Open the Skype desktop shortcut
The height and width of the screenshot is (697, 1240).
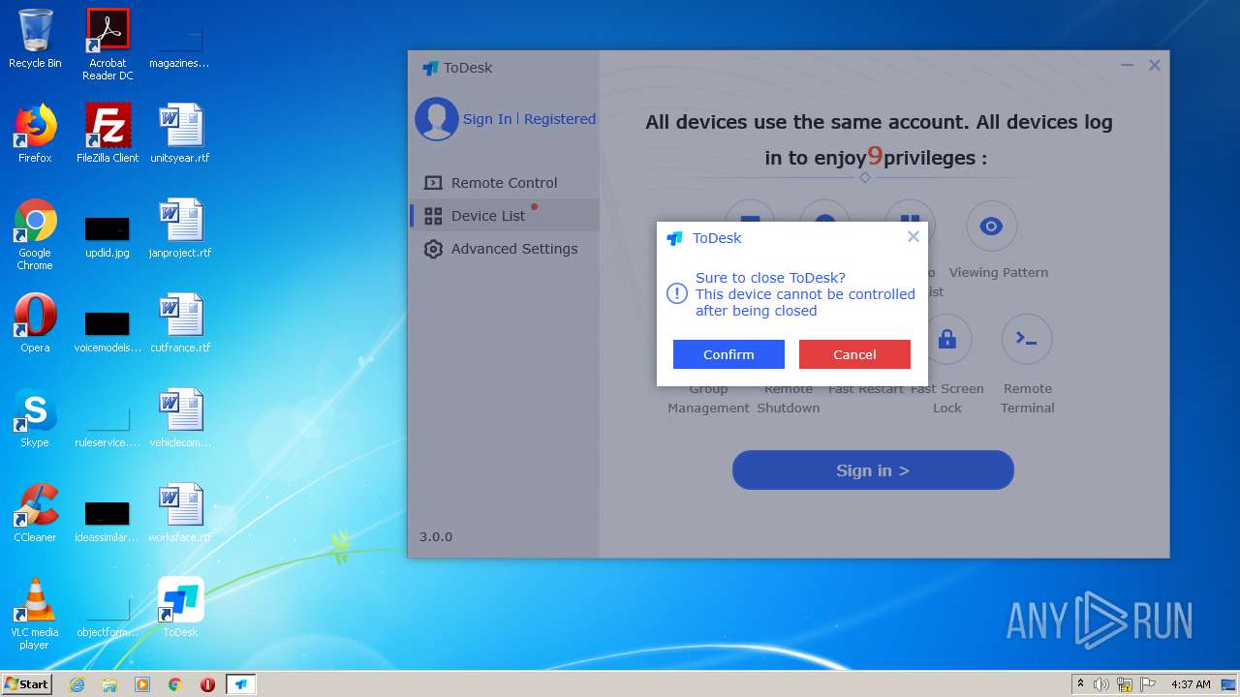pyautogui.click(x=35, y=418)
